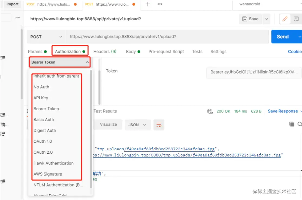This screenshot has height=200, width=302.
Task: Expand the Save options arrow
Action: point(266,19)
